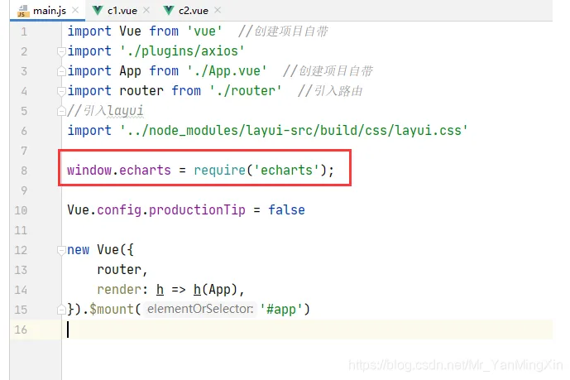Image resolution: width=570 pixels, height=380 pixels.
Task: Click 'render' on line 14
Action: tap(119, 290)
